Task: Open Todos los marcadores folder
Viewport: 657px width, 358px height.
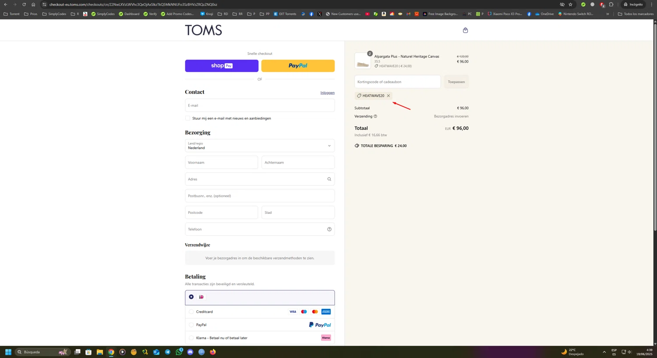Action: [636, 14]
